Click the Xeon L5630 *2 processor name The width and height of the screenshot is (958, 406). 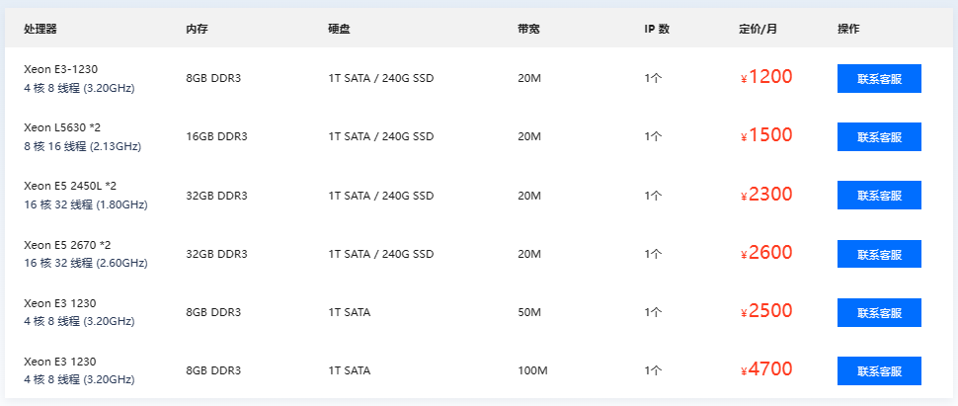(x=62, y=127)
